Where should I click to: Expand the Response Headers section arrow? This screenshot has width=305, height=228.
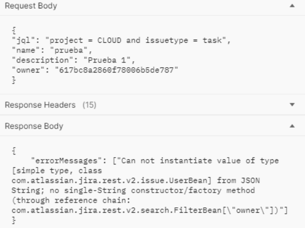coord(292,105)
